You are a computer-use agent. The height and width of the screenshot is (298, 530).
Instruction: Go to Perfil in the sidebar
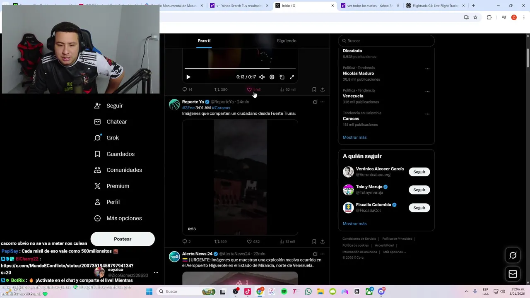pyautogui.click(x=107, y=202)
